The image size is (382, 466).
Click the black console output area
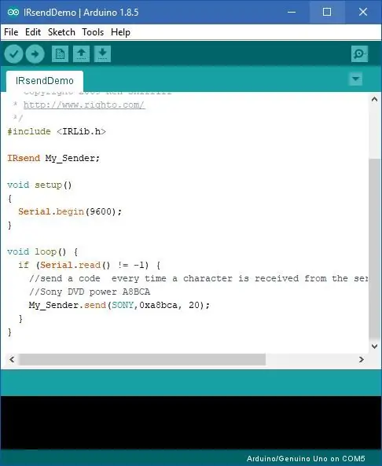point(191,423)
